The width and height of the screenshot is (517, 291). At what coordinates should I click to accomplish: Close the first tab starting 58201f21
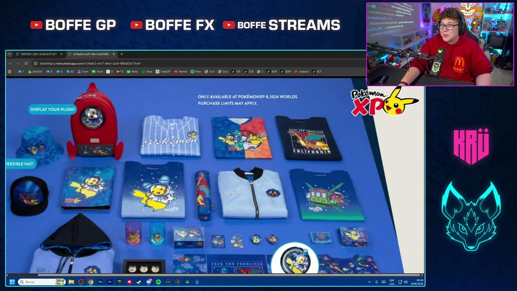(x=61, y=54)
